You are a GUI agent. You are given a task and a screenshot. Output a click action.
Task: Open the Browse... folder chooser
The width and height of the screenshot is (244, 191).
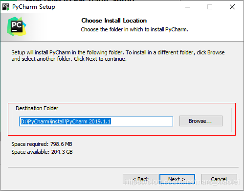pyautogui.click(x=201, y=121)
